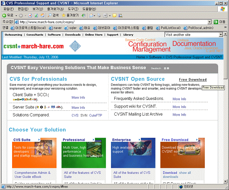Open the Search magnifier in toolbar
The height and width of the screenshot is (190, 229).
(53, 15)
